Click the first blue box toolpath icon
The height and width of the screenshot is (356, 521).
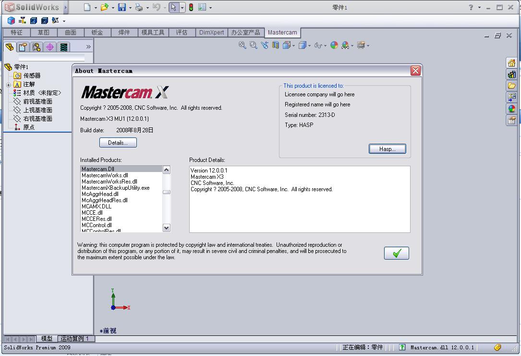34,21
